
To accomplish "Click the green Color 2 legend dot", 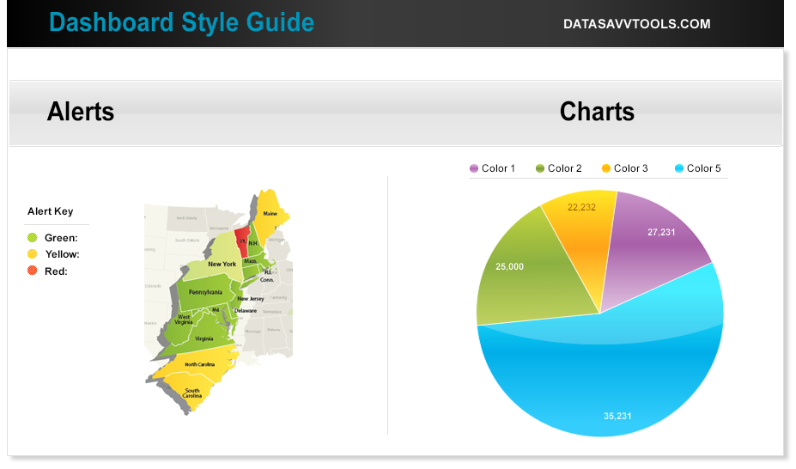I will [x=540, y=168].
